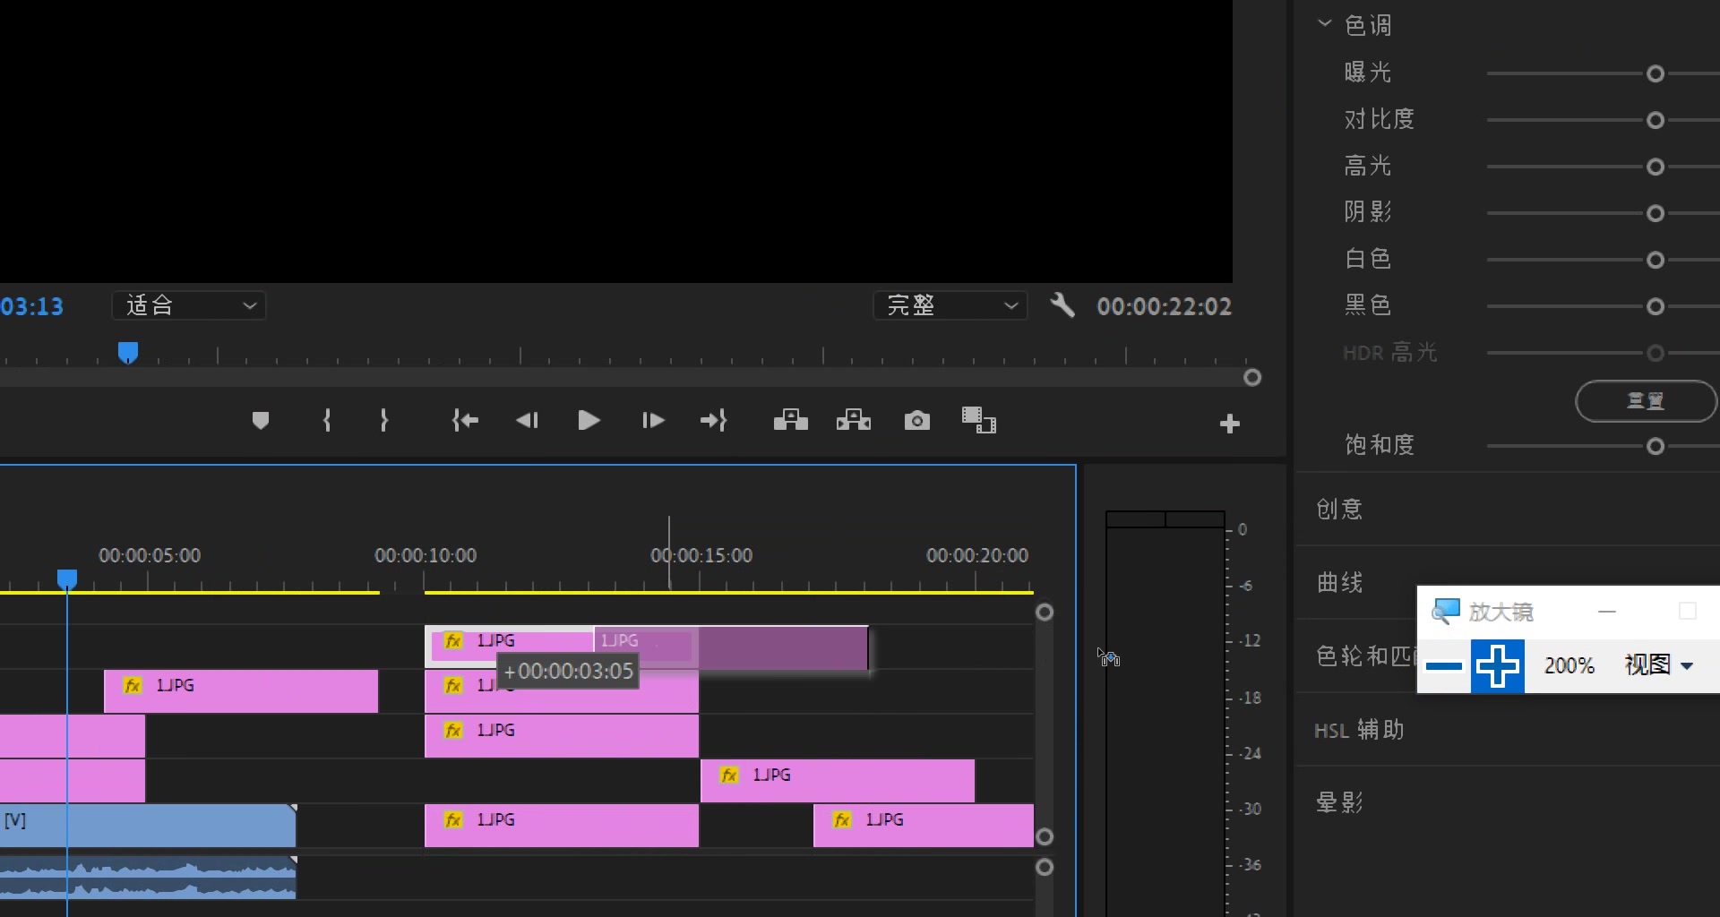1720x917 pixels.
Task: Click the Lift icon
Action: pyautogui.click(x=790, y=420)
